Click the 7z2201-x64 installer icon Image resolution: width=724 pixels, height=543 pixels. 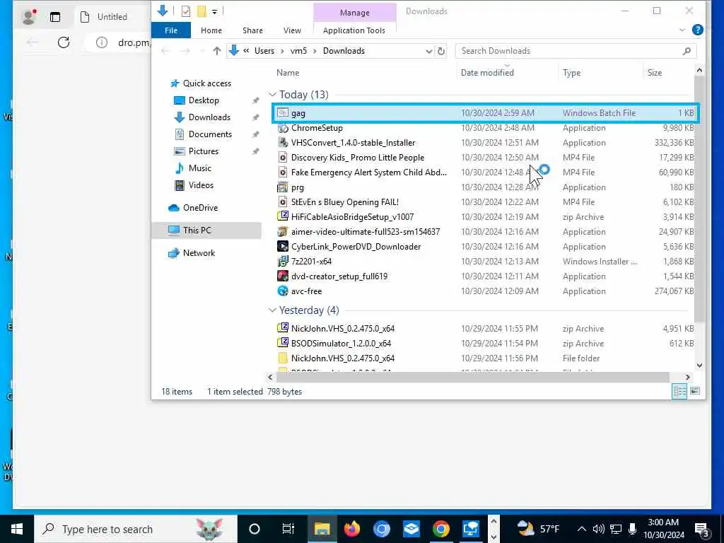[x=283, y=262]
